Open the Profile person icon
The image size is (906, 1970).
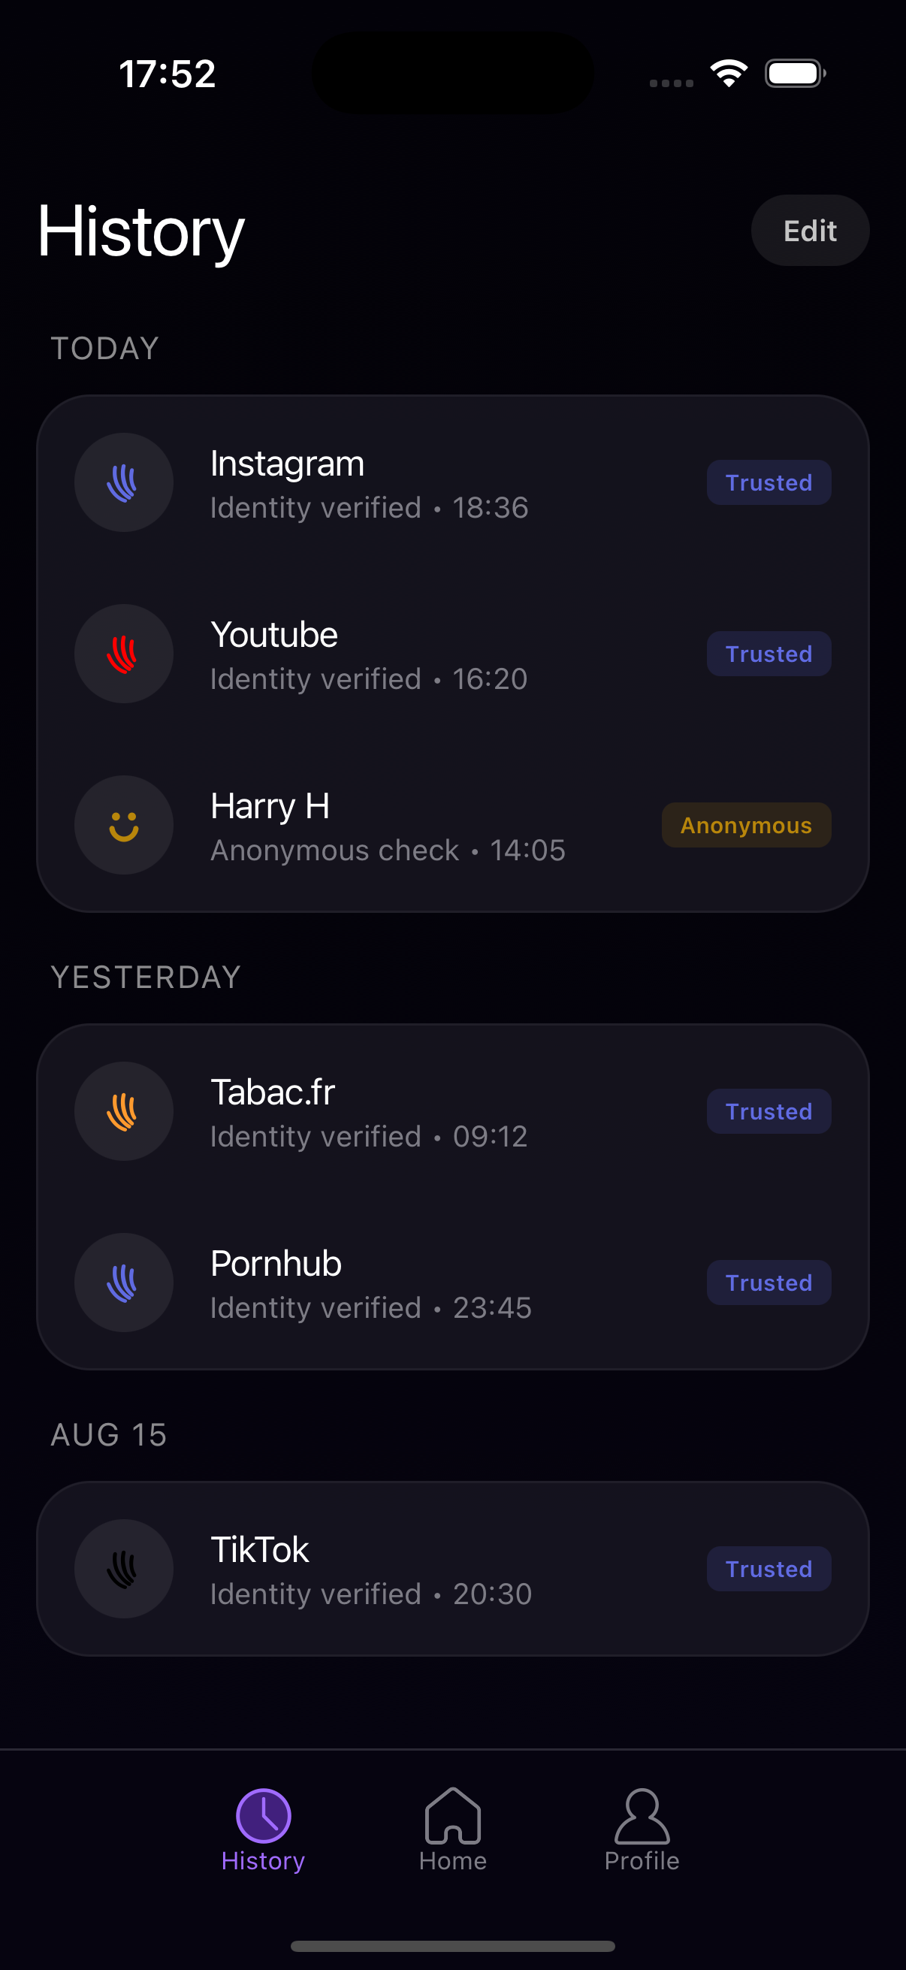pyautogui.click(x=642, y=1815)
